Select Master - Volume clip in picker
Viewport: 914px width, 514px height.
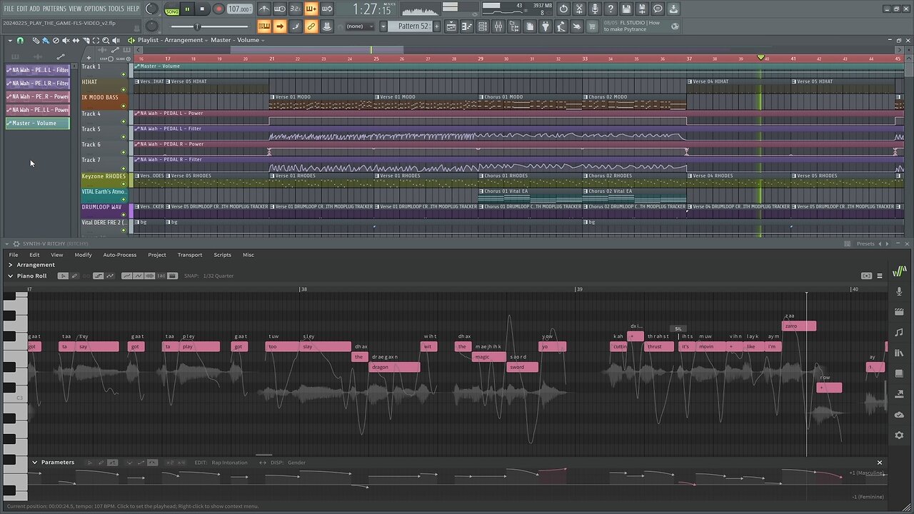tap(38, 124)
